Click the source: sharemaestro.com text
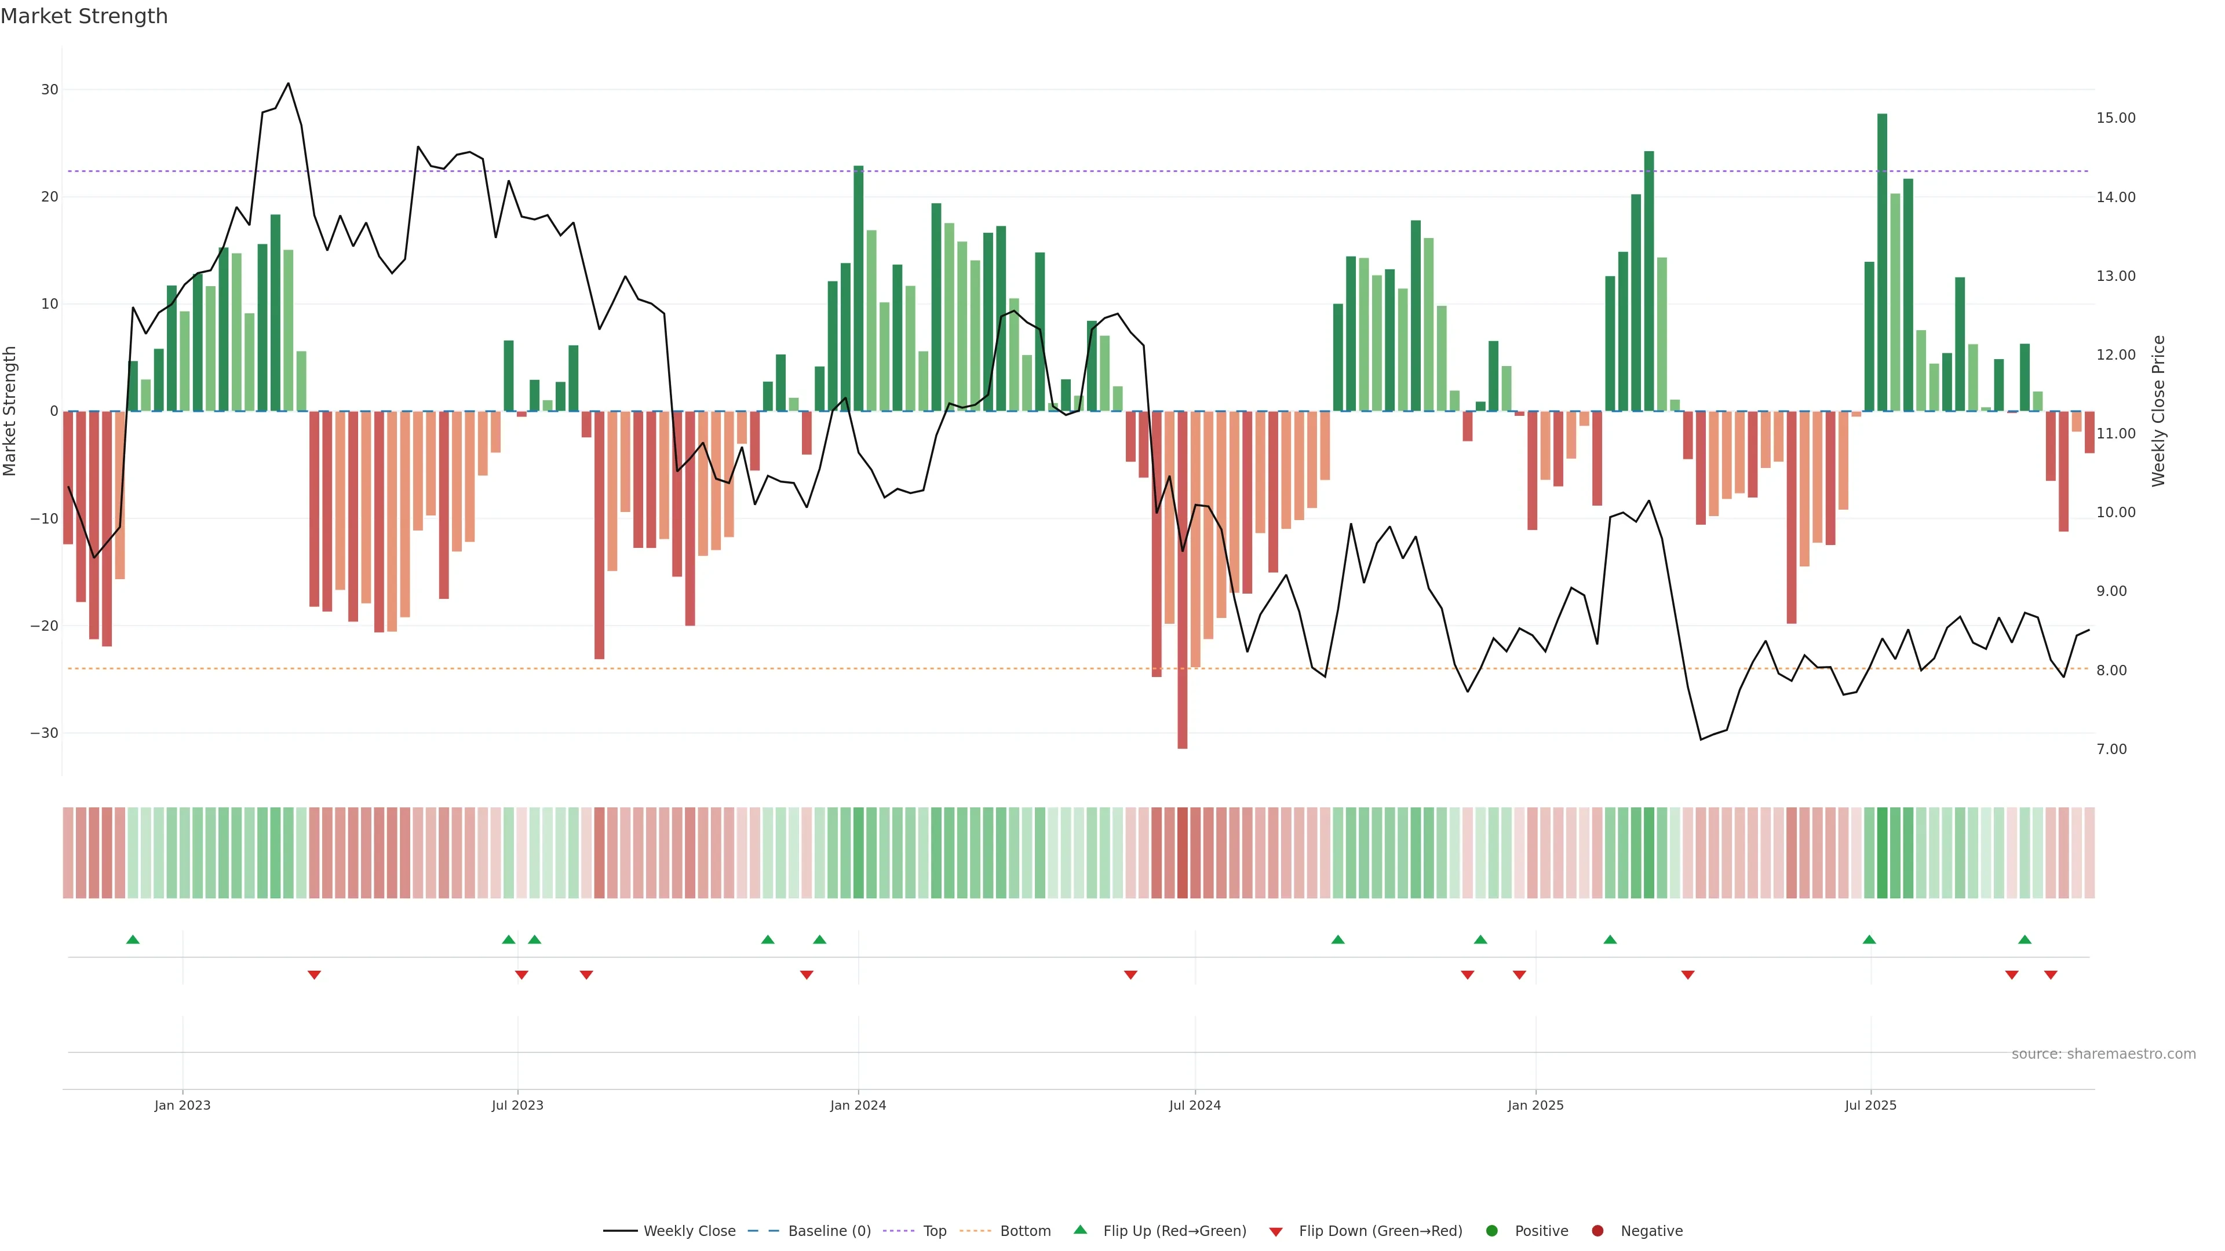The width and height of the screenshot is (2225, 1251). coord(2103,1054)
